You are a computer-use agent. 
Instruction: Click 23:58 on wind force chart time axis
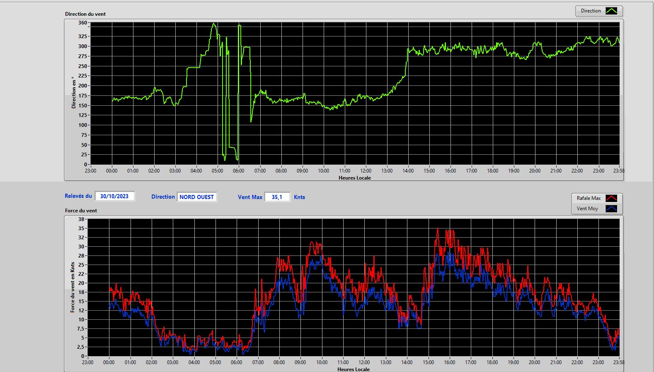pos(619,362)
